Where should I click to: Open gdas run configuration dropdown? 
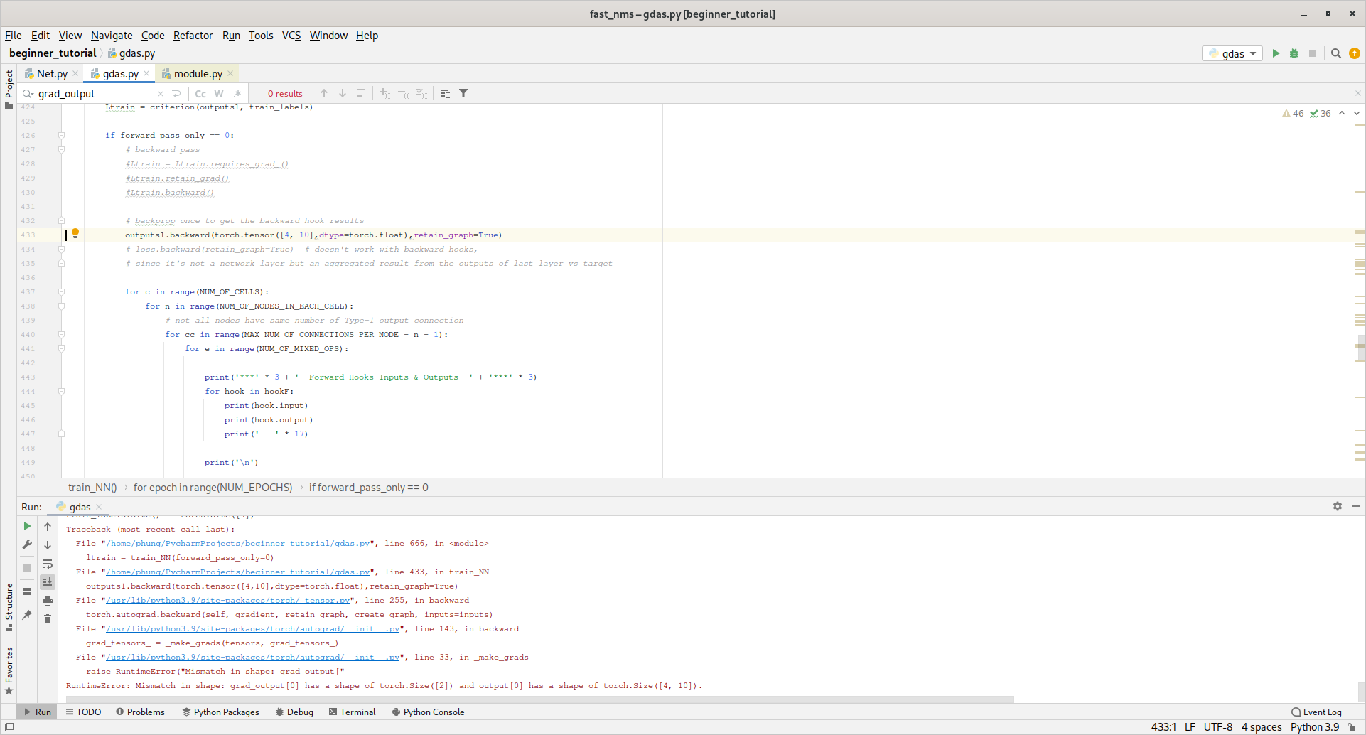[x=1233, y=53]
